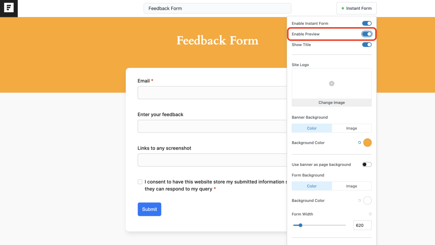The width and height of the screenshot is (435, 245).
Task: Click the Feedback Form title input field
Action: (217, 8)
